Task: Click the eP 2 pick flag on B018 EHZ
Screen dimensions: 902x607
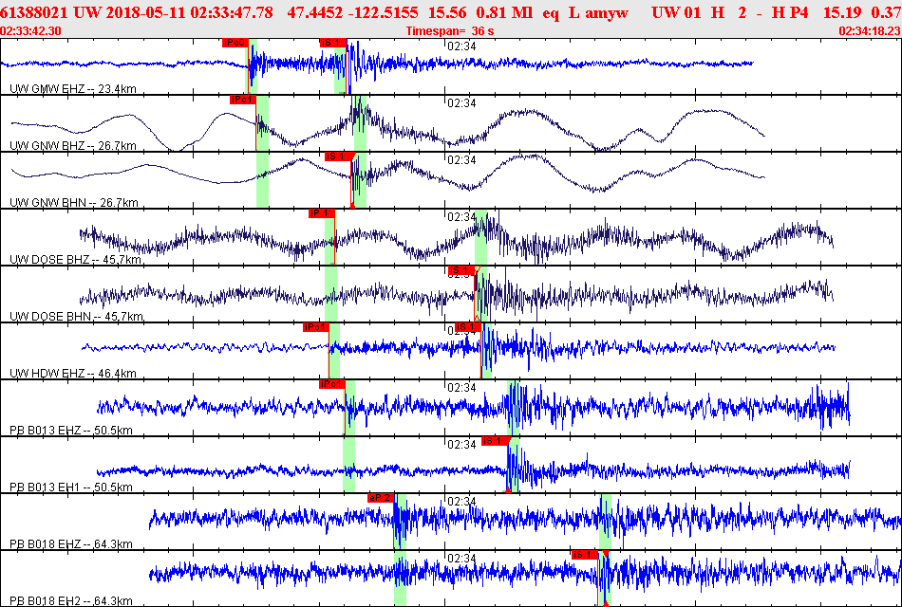Action: 380,498
